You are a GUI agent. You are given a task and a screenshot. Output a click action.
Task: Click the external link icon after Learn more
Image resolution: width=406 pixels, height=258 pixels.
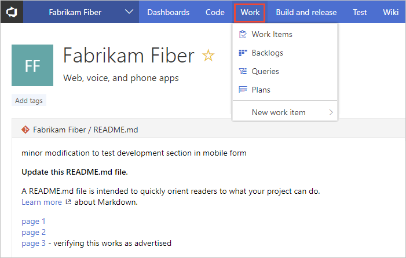click(68, 202)
